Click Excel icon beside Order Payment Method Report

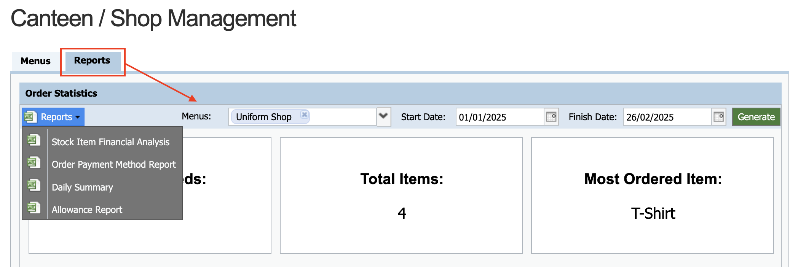(34, 163)
